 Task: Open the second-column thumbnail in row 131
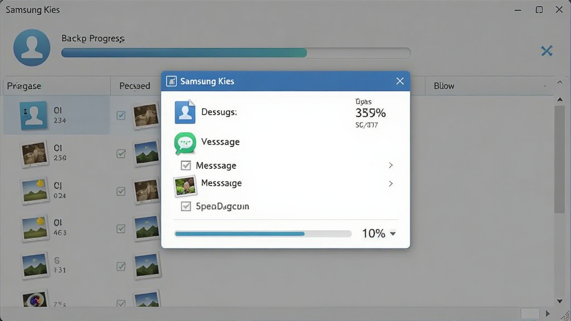(x=147, y=266)
